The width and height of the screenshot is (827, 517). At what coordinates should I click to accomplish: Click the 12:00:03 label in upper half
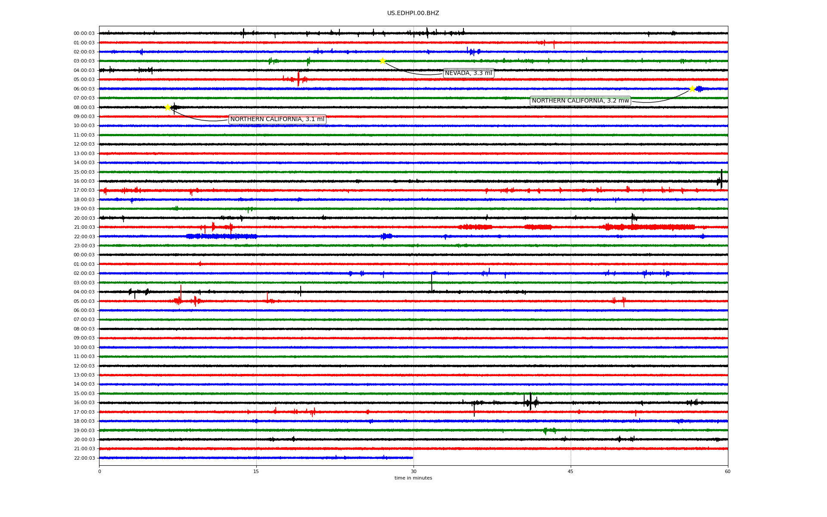tap(84, 144)
